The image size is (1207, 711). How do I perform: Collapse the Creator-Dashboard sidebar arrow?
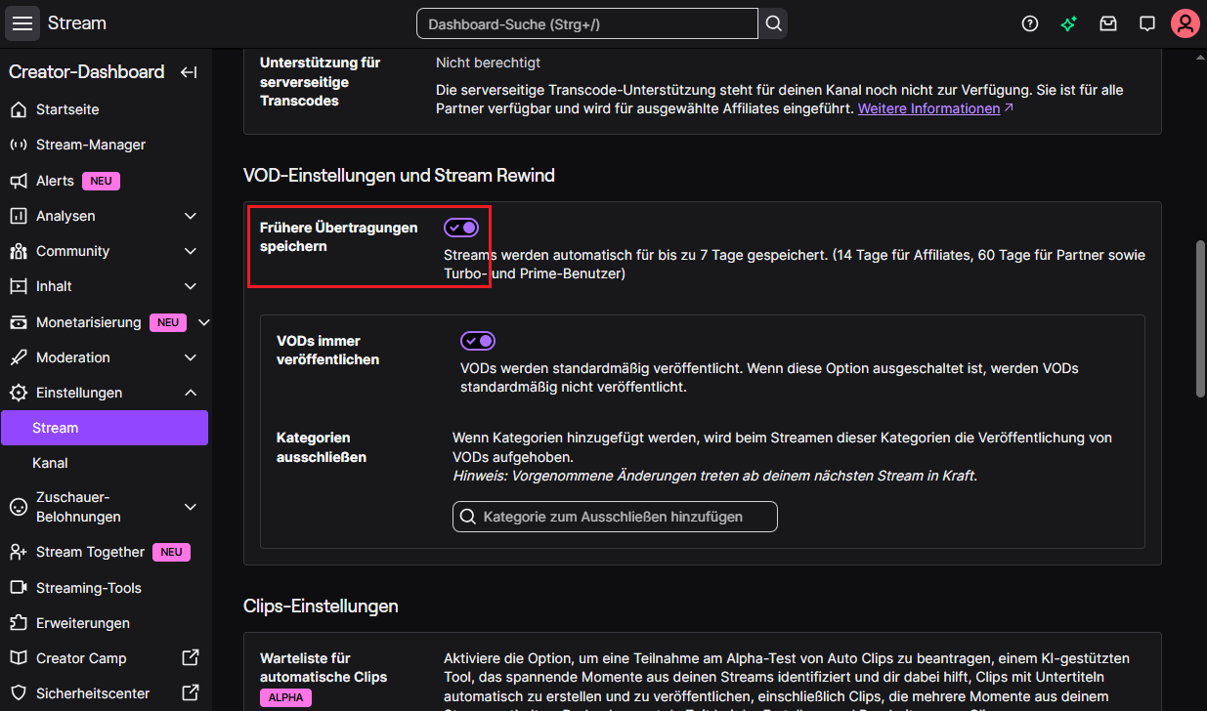click(190, 72)
